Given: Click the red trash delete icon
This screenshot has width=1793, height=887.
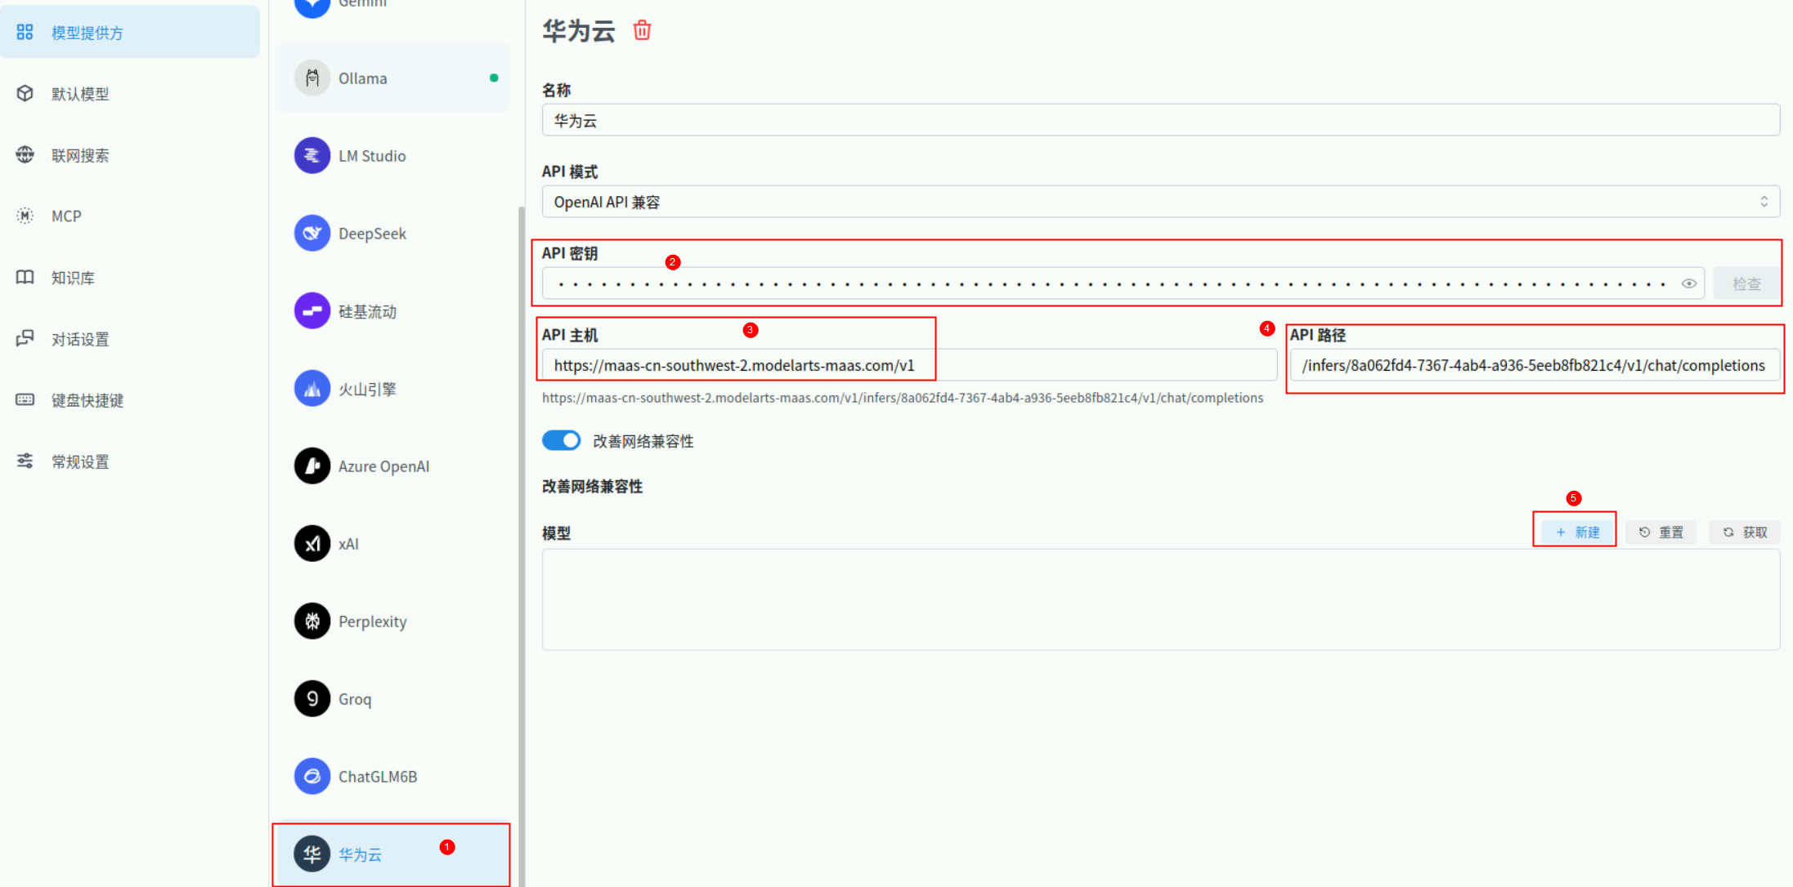Looking at the screenshot, I should point(642,31).
